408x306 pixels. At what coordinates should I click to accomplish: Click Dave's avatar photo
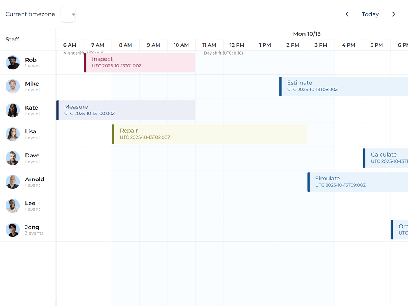[x=13, y=158]
